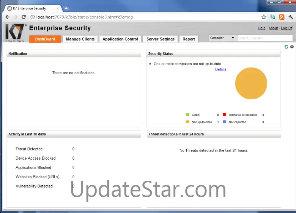Click the browser forward arrow
The height and width of the screenshot is (213, 296).
tap(16, 17)
